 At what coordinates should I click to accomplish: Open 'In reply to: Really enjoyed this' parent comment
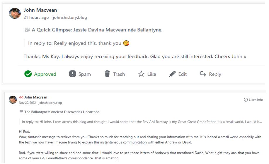(x=75, y=43)
